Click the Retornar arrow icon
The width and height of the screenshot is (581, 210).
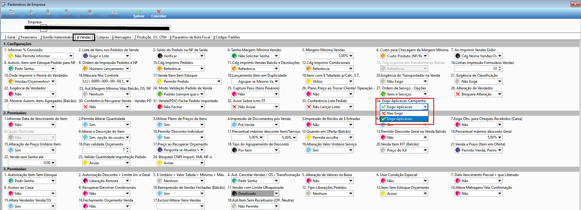[11, 12]
